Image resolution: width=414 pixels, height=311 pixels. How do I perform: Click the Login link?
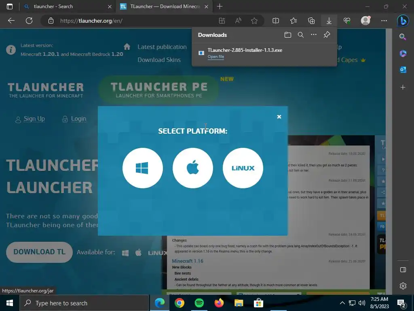(78, 119)
